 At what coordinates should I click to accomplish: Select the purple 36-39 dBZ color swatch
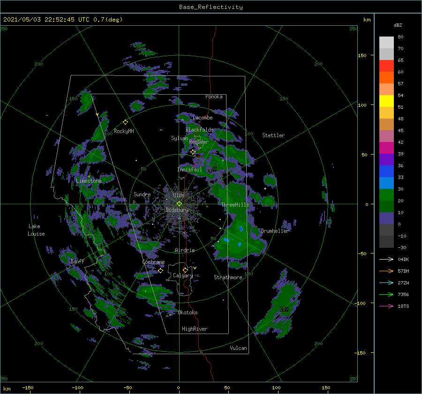pos(386,159)
